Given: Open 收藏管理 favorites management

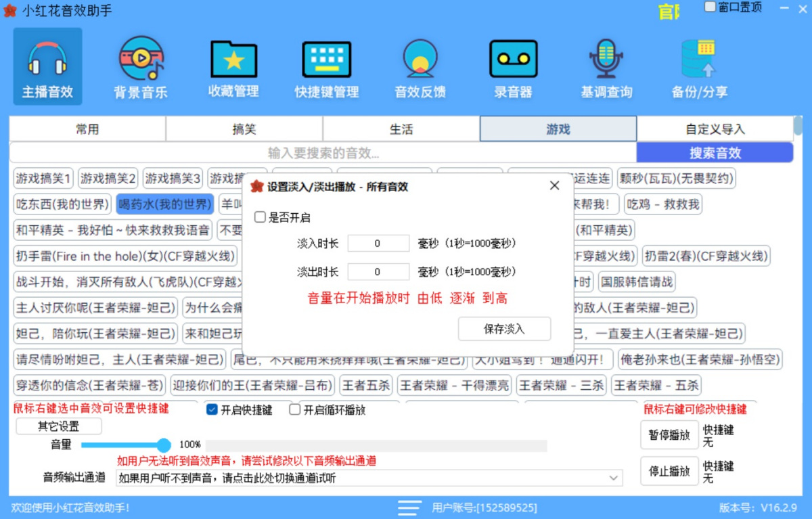Looking at the screenshot, I should click(x=233, y=66).
